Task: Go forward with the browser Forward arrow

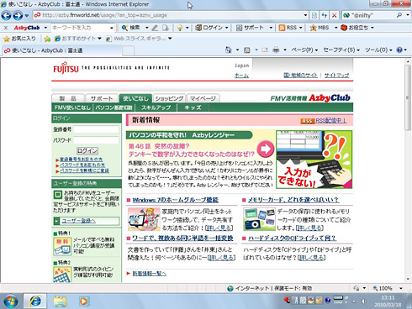Action: click(x=18, y=15)
